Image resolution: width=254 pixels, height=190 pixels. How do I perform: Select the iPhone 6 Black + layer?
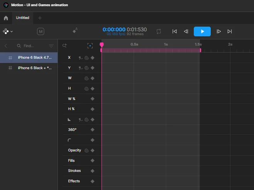coord(29,68)
